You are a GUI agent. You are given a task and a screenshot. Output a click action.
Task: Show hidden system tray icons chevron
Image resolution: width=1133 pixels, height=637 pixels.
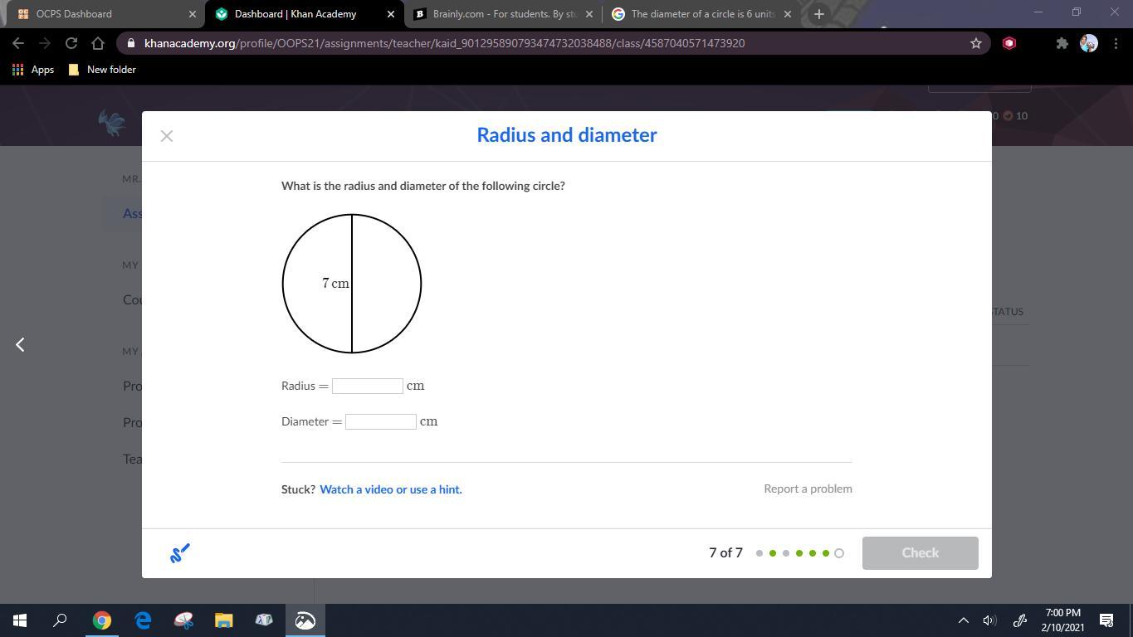point(963,620)
